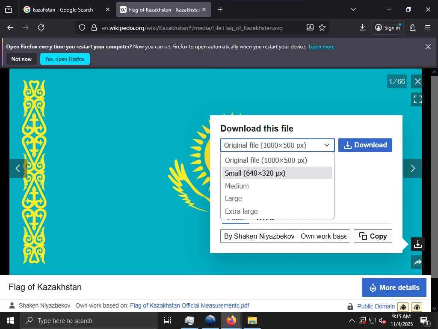The image size is (438, 329).
Task: Switch to Flag of Kazakhstan Wikipedia tab
Action: 164,9
